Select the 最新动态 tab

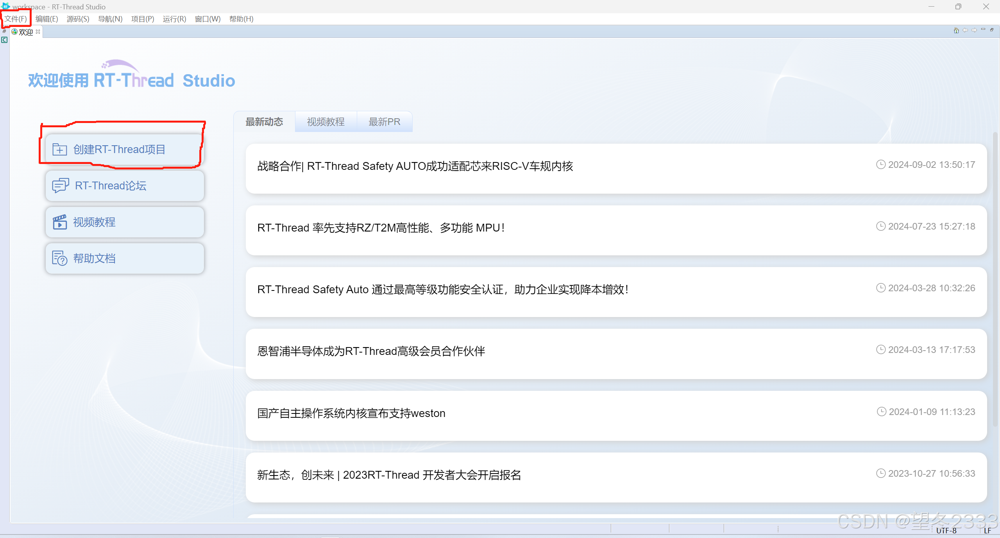click(x=264, y=122)
